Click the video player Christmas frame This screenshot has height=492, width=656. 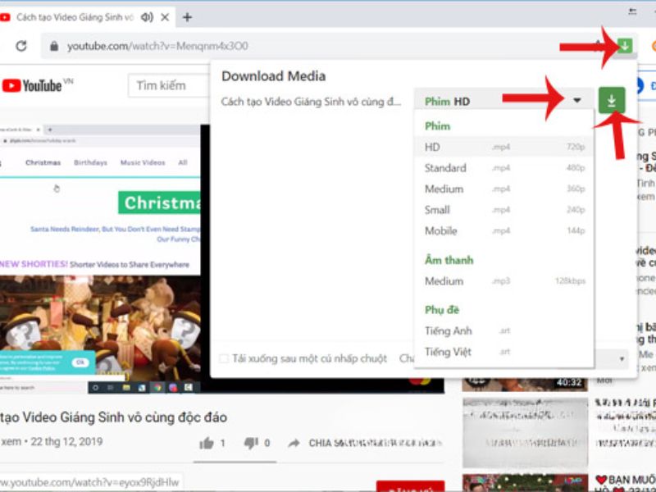tap(100, 259)
